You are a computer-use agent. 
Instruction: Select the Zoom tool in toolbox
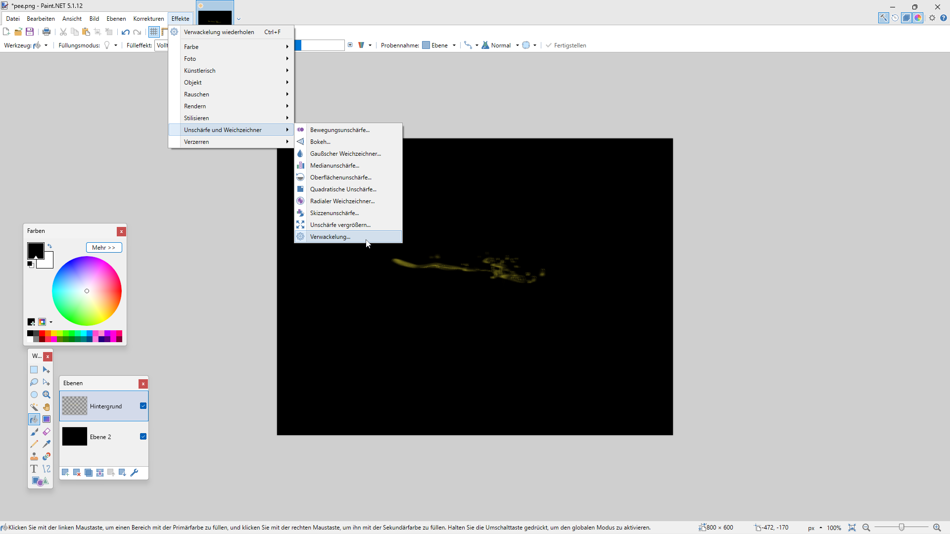point(47,395)
